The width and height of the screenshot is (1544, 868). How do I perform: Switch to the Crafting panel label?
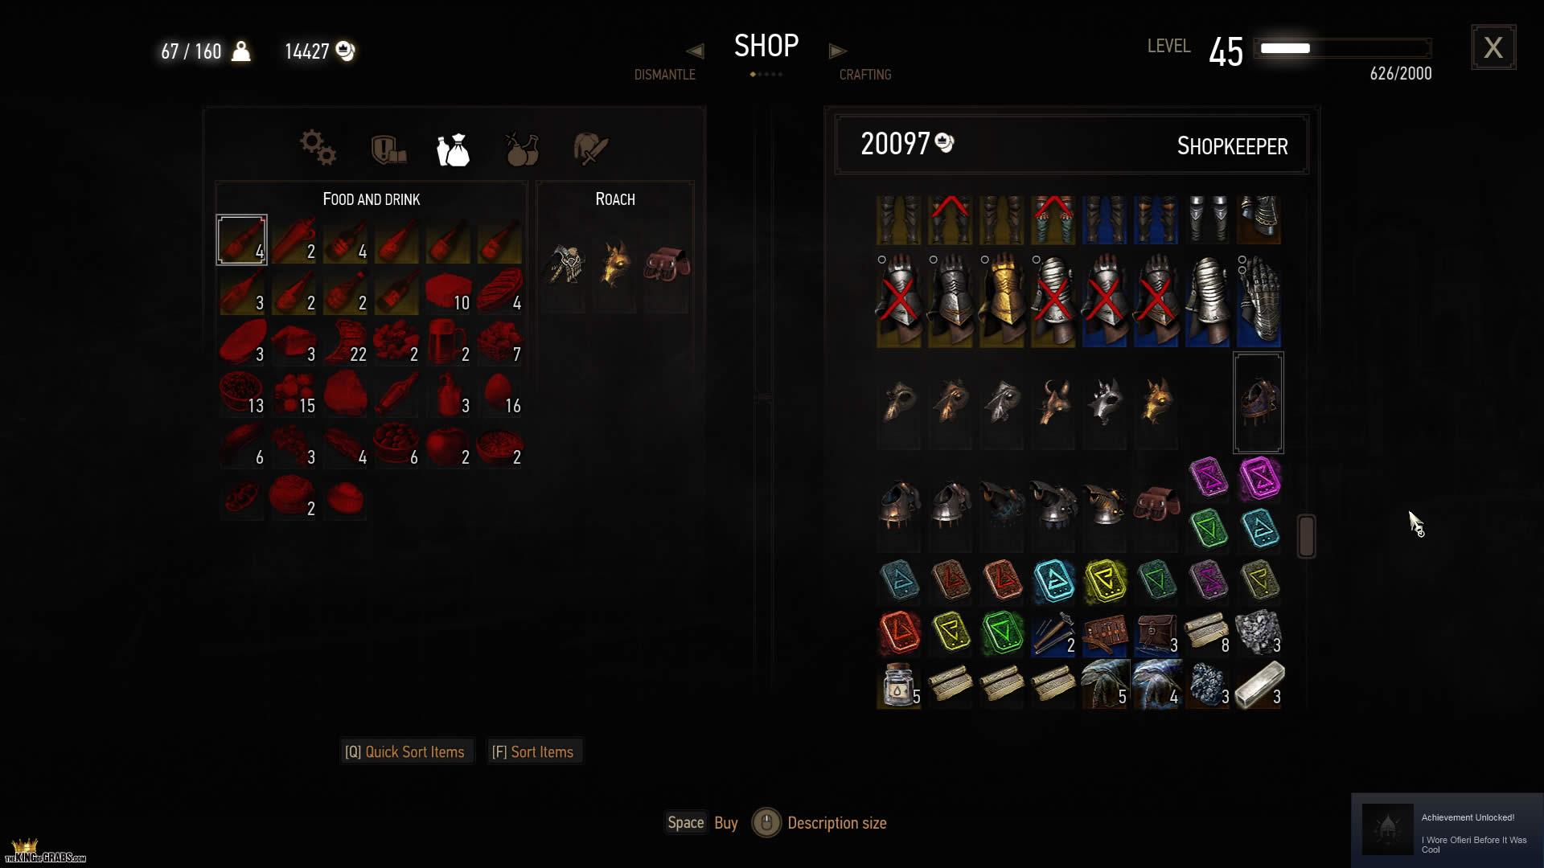tap(865, 75)
